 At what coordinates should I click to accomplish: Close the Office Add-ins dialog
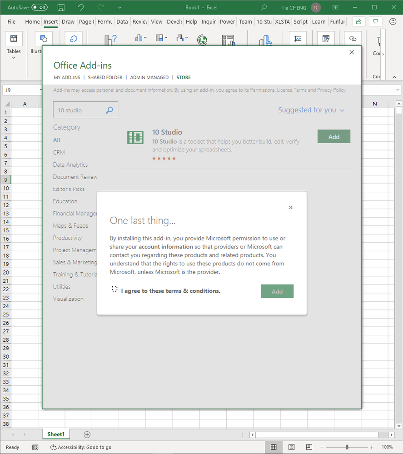(x=352, y=52)
